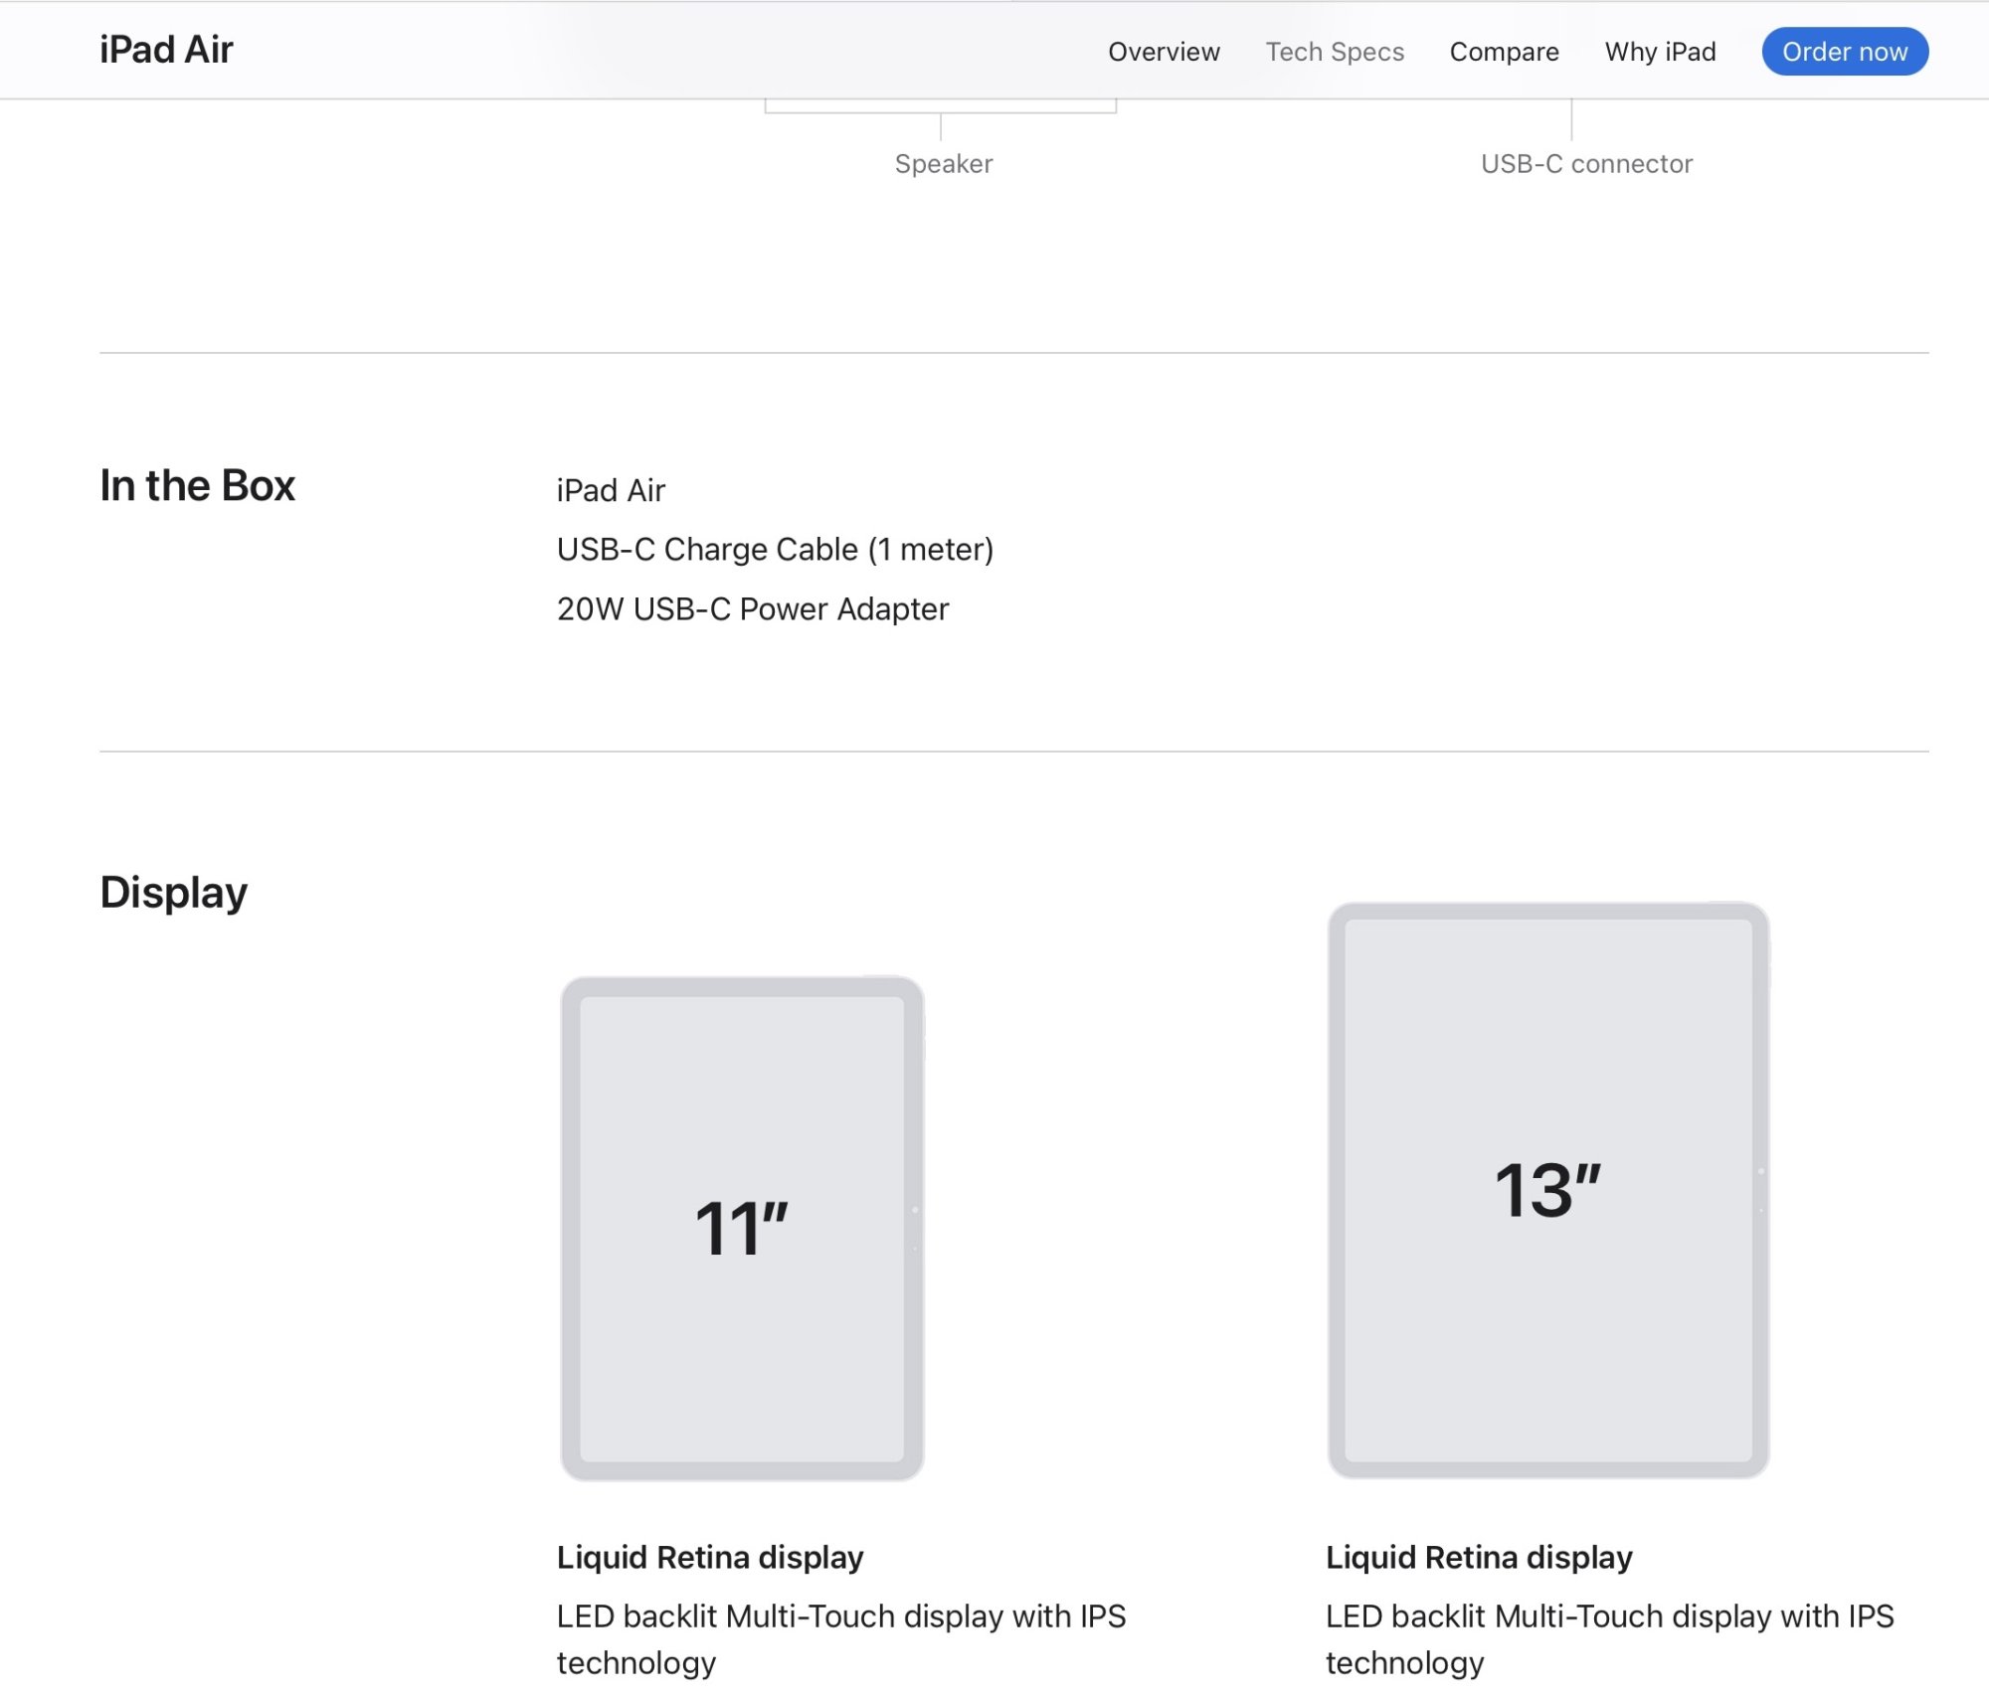Click the 13" size label
This screenshot has width=1989, height=1699.
click(1547, 1191)
